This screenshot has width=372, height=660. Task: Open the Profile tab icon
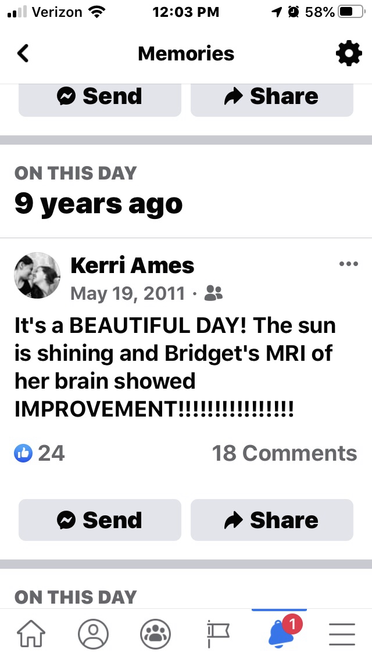pos(93,634)
